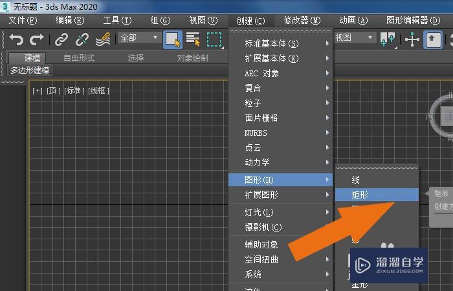Expand the 系统 submenu
Viewport: 453px width, 291px height.
click(280, 274)
